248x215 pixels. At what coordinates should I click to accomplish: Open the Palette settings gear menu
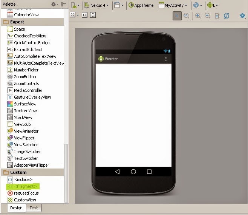coord(55,4)
